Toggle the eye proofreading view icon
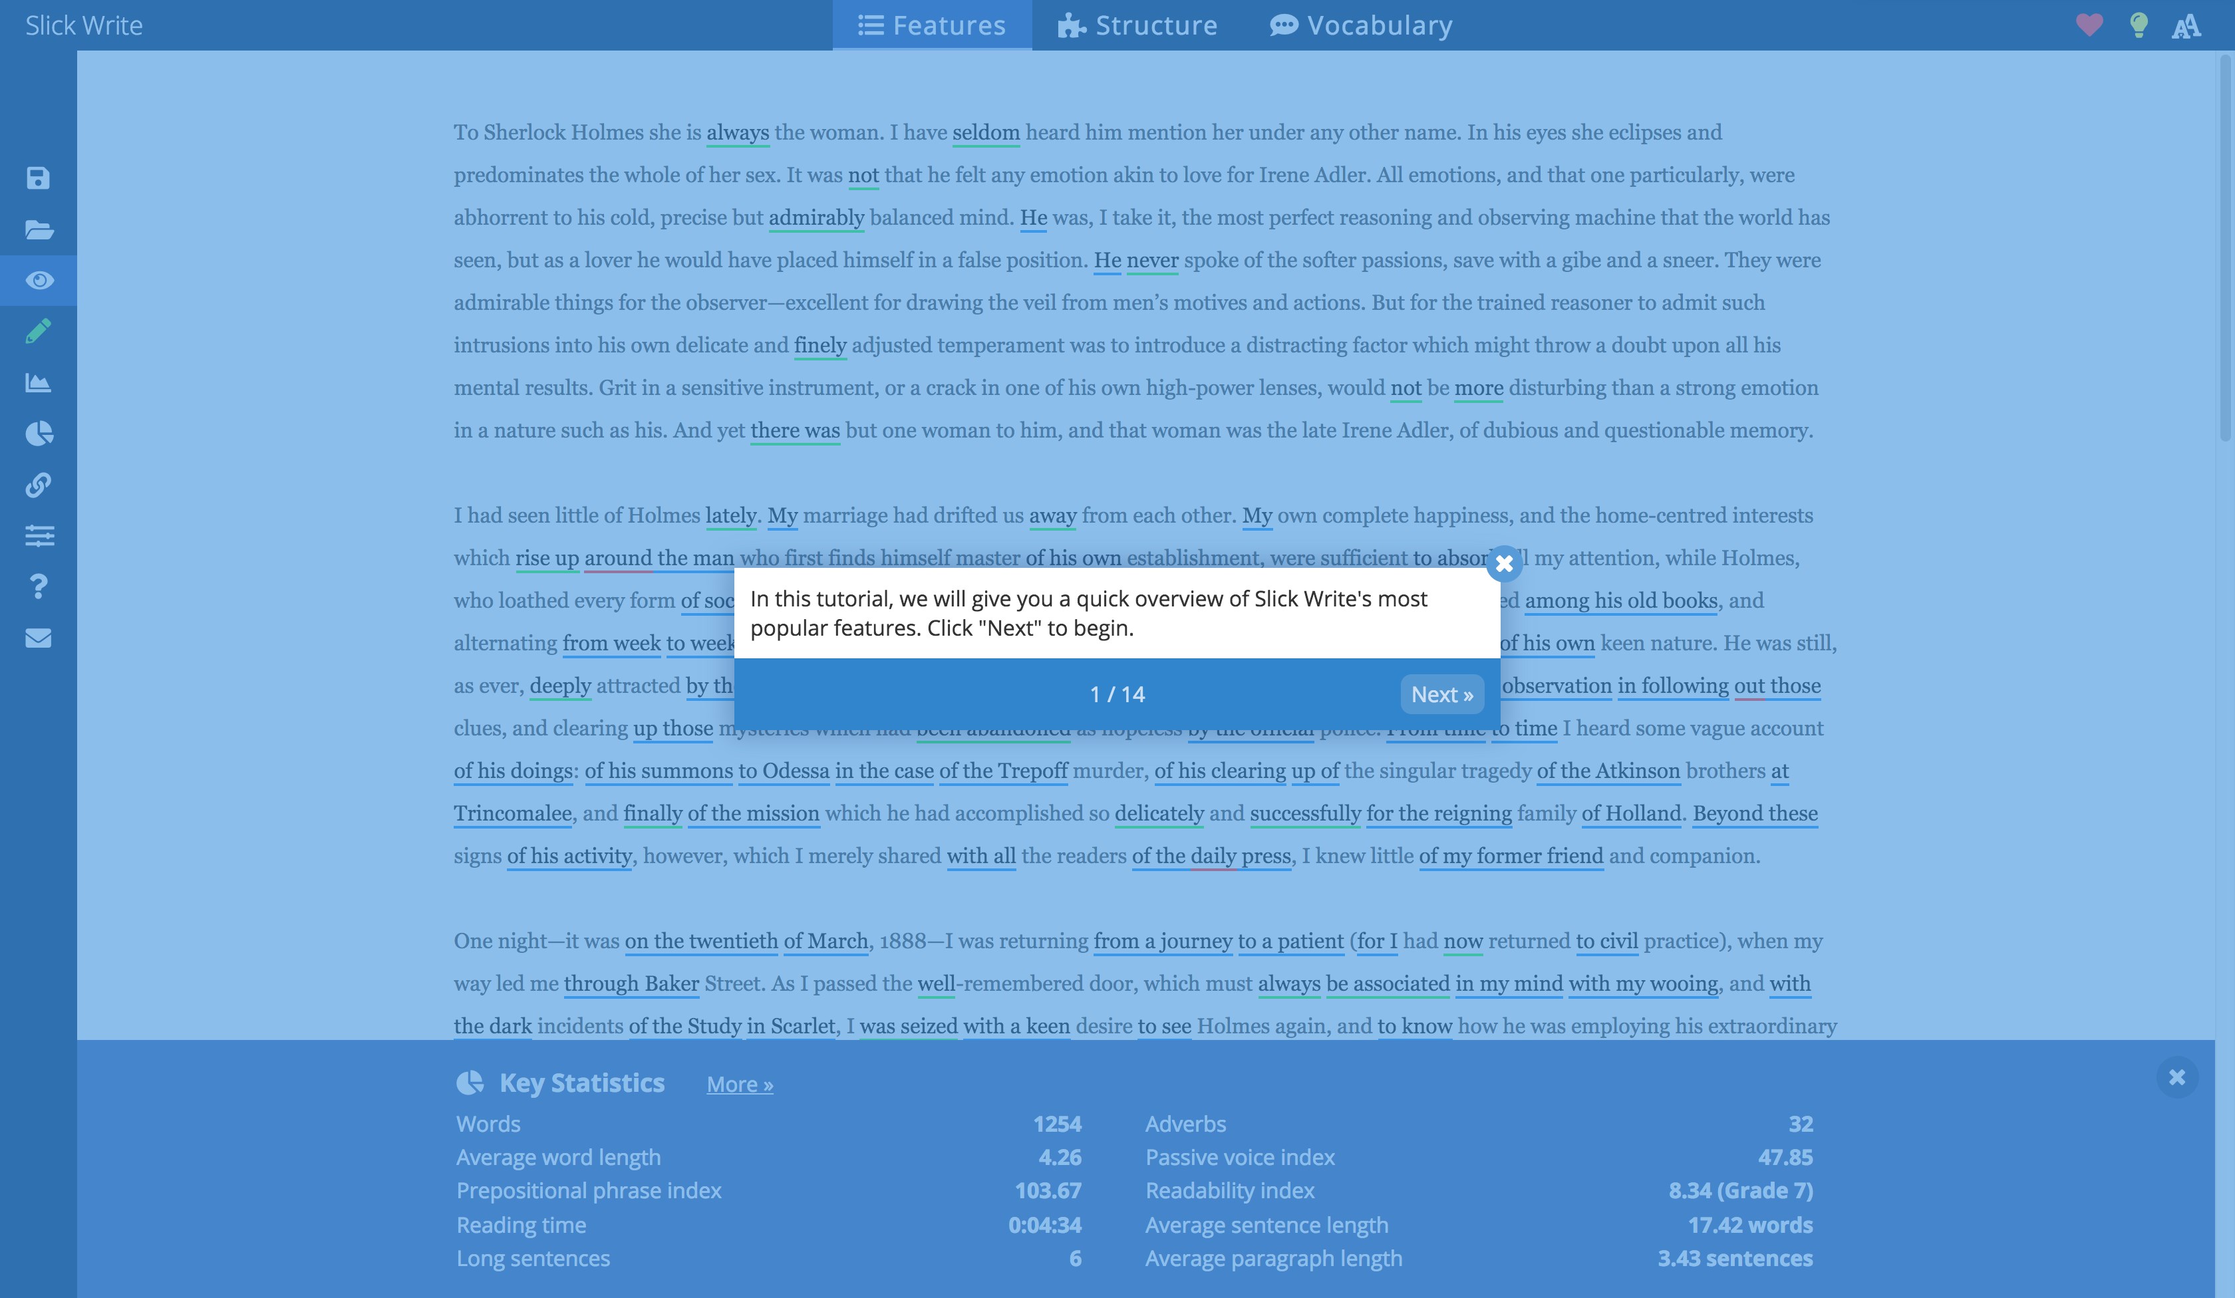The width and height of the screenshot is (2235, 1298). click(37, 281)
